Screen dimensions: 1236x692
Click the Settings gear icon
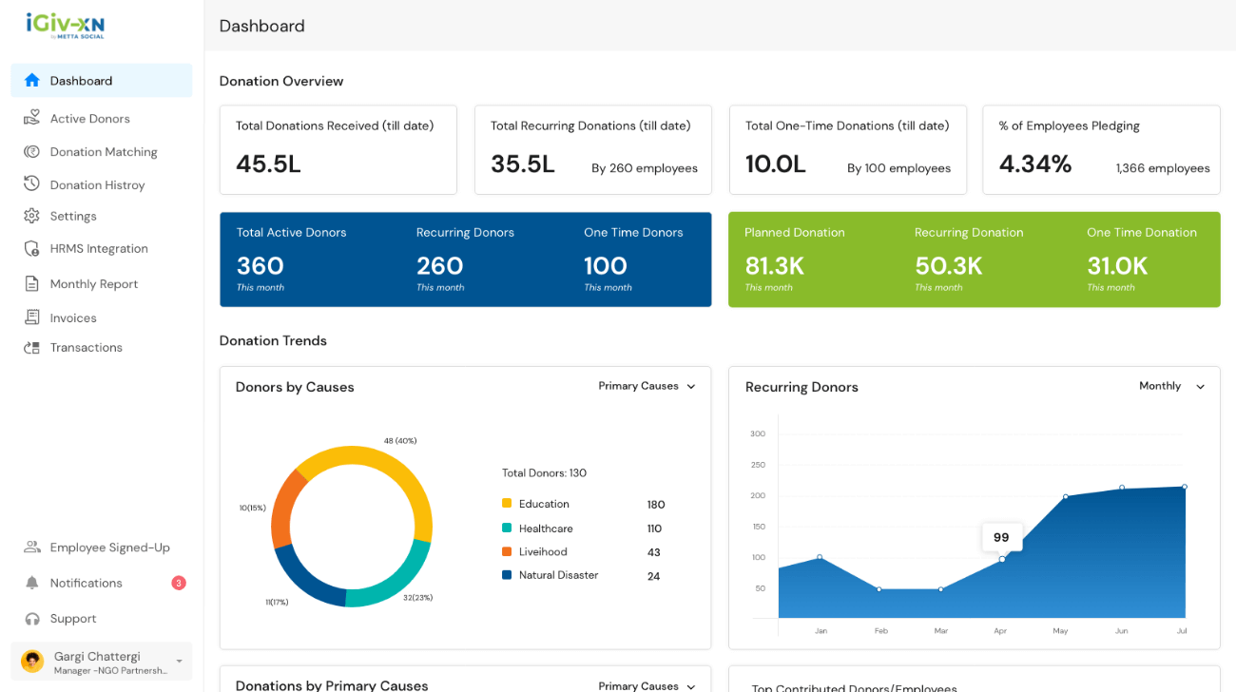[x=32, y=216]
